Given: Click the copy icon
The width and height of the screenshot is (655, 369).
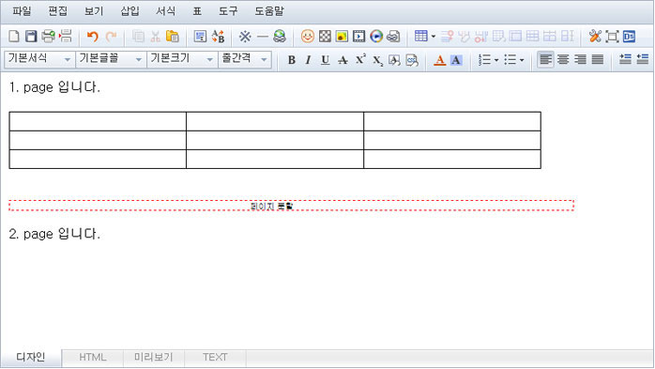Looking at the screenshot, I should pos(138,37).
